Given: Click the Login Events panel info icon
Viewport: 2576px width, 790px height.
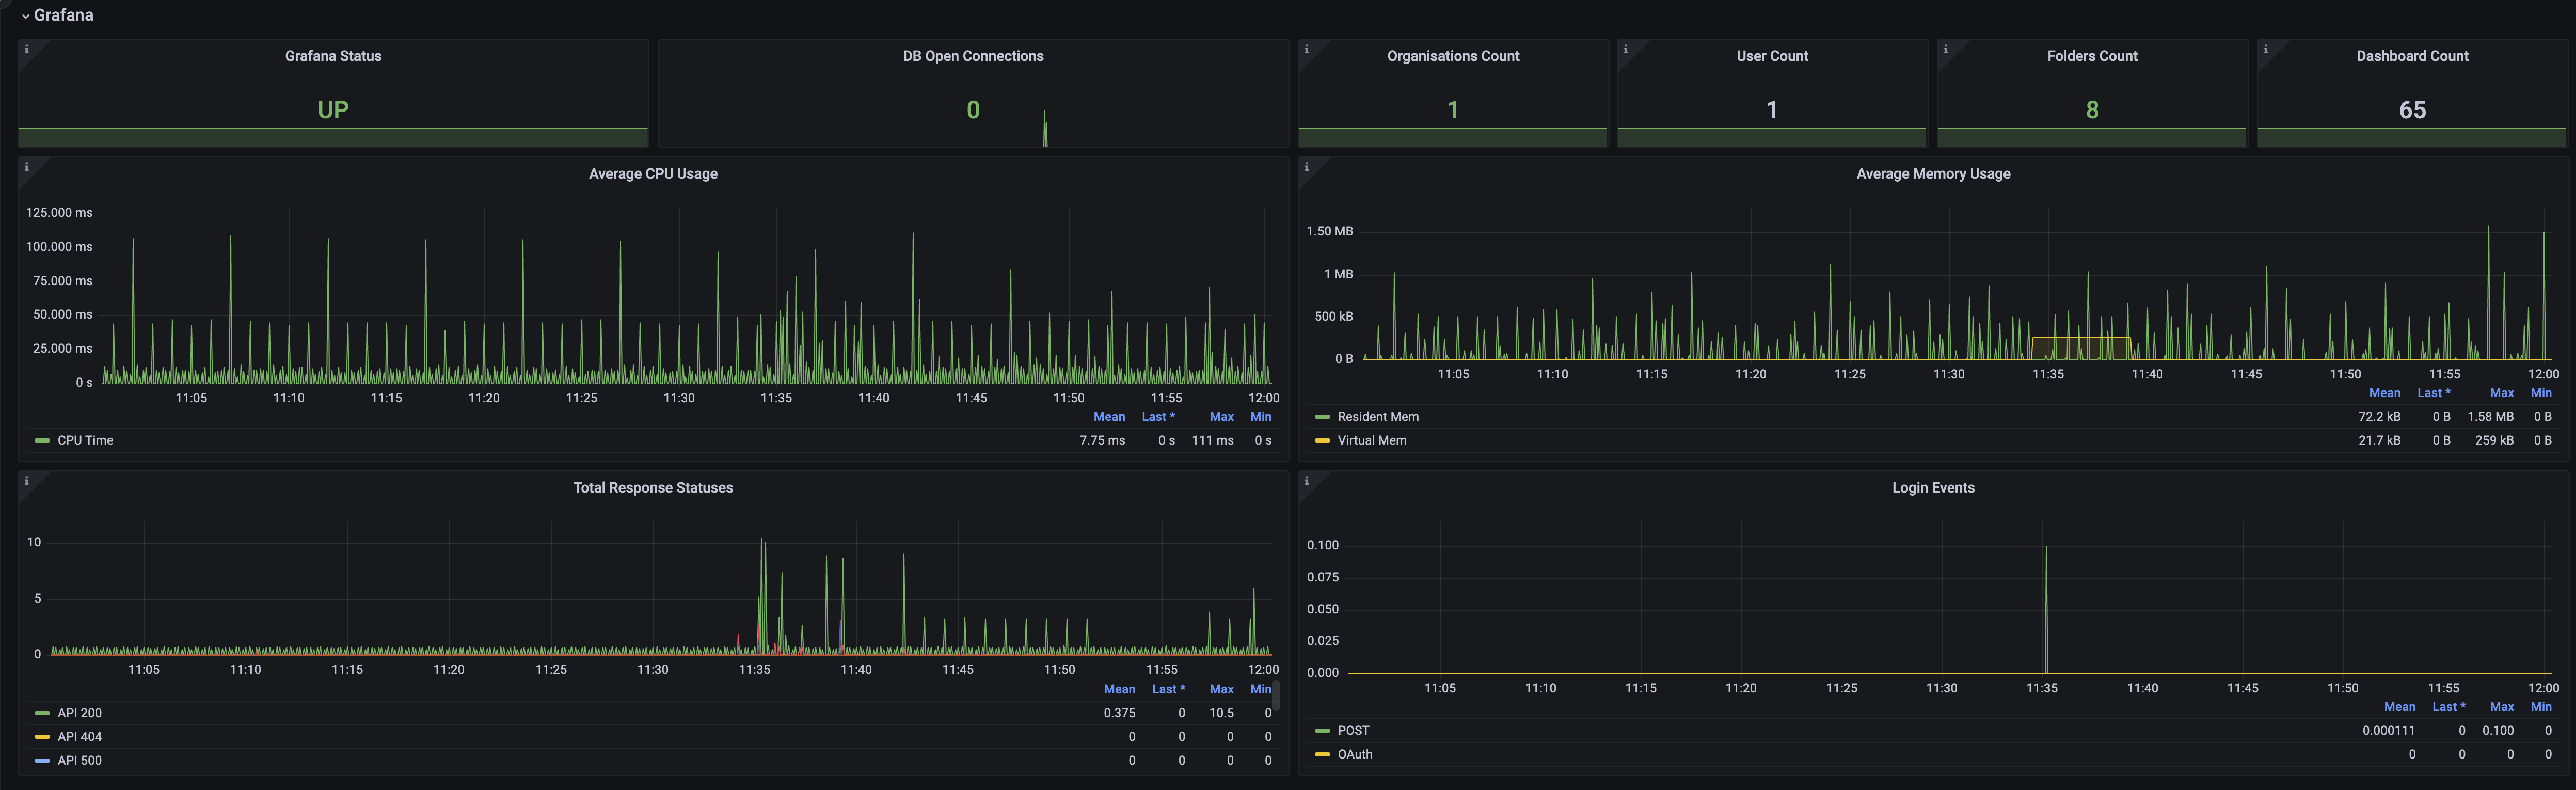Looking at the screenshot, I should 1306,481.
